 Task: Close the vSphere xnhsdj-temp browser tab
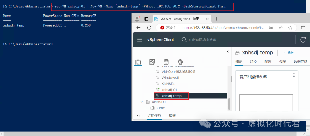click(208, 19)
